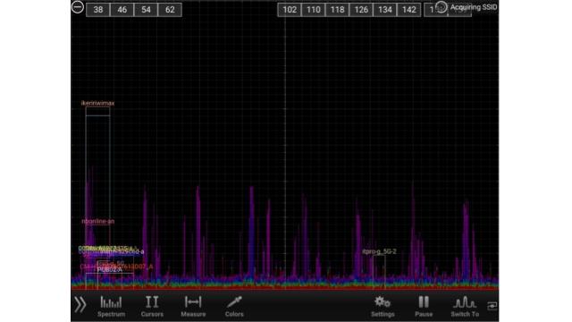
Task: Select channel 110
Action: point(314,10)
